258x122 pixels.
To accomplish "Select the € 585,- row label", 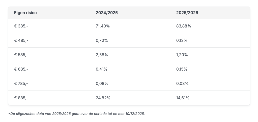I will (x=21, y=55).
